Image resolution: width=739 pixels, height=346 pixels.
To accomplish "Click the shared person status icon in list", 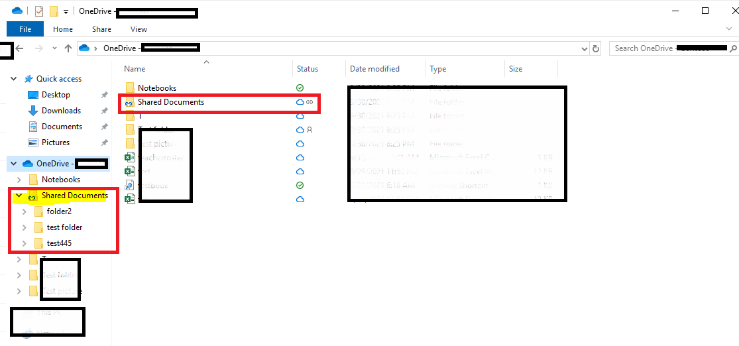I will pyautogui.click(x=310, y=129).
